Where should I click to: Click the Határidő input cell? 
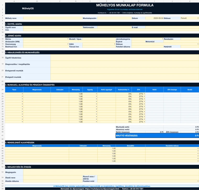190,47
